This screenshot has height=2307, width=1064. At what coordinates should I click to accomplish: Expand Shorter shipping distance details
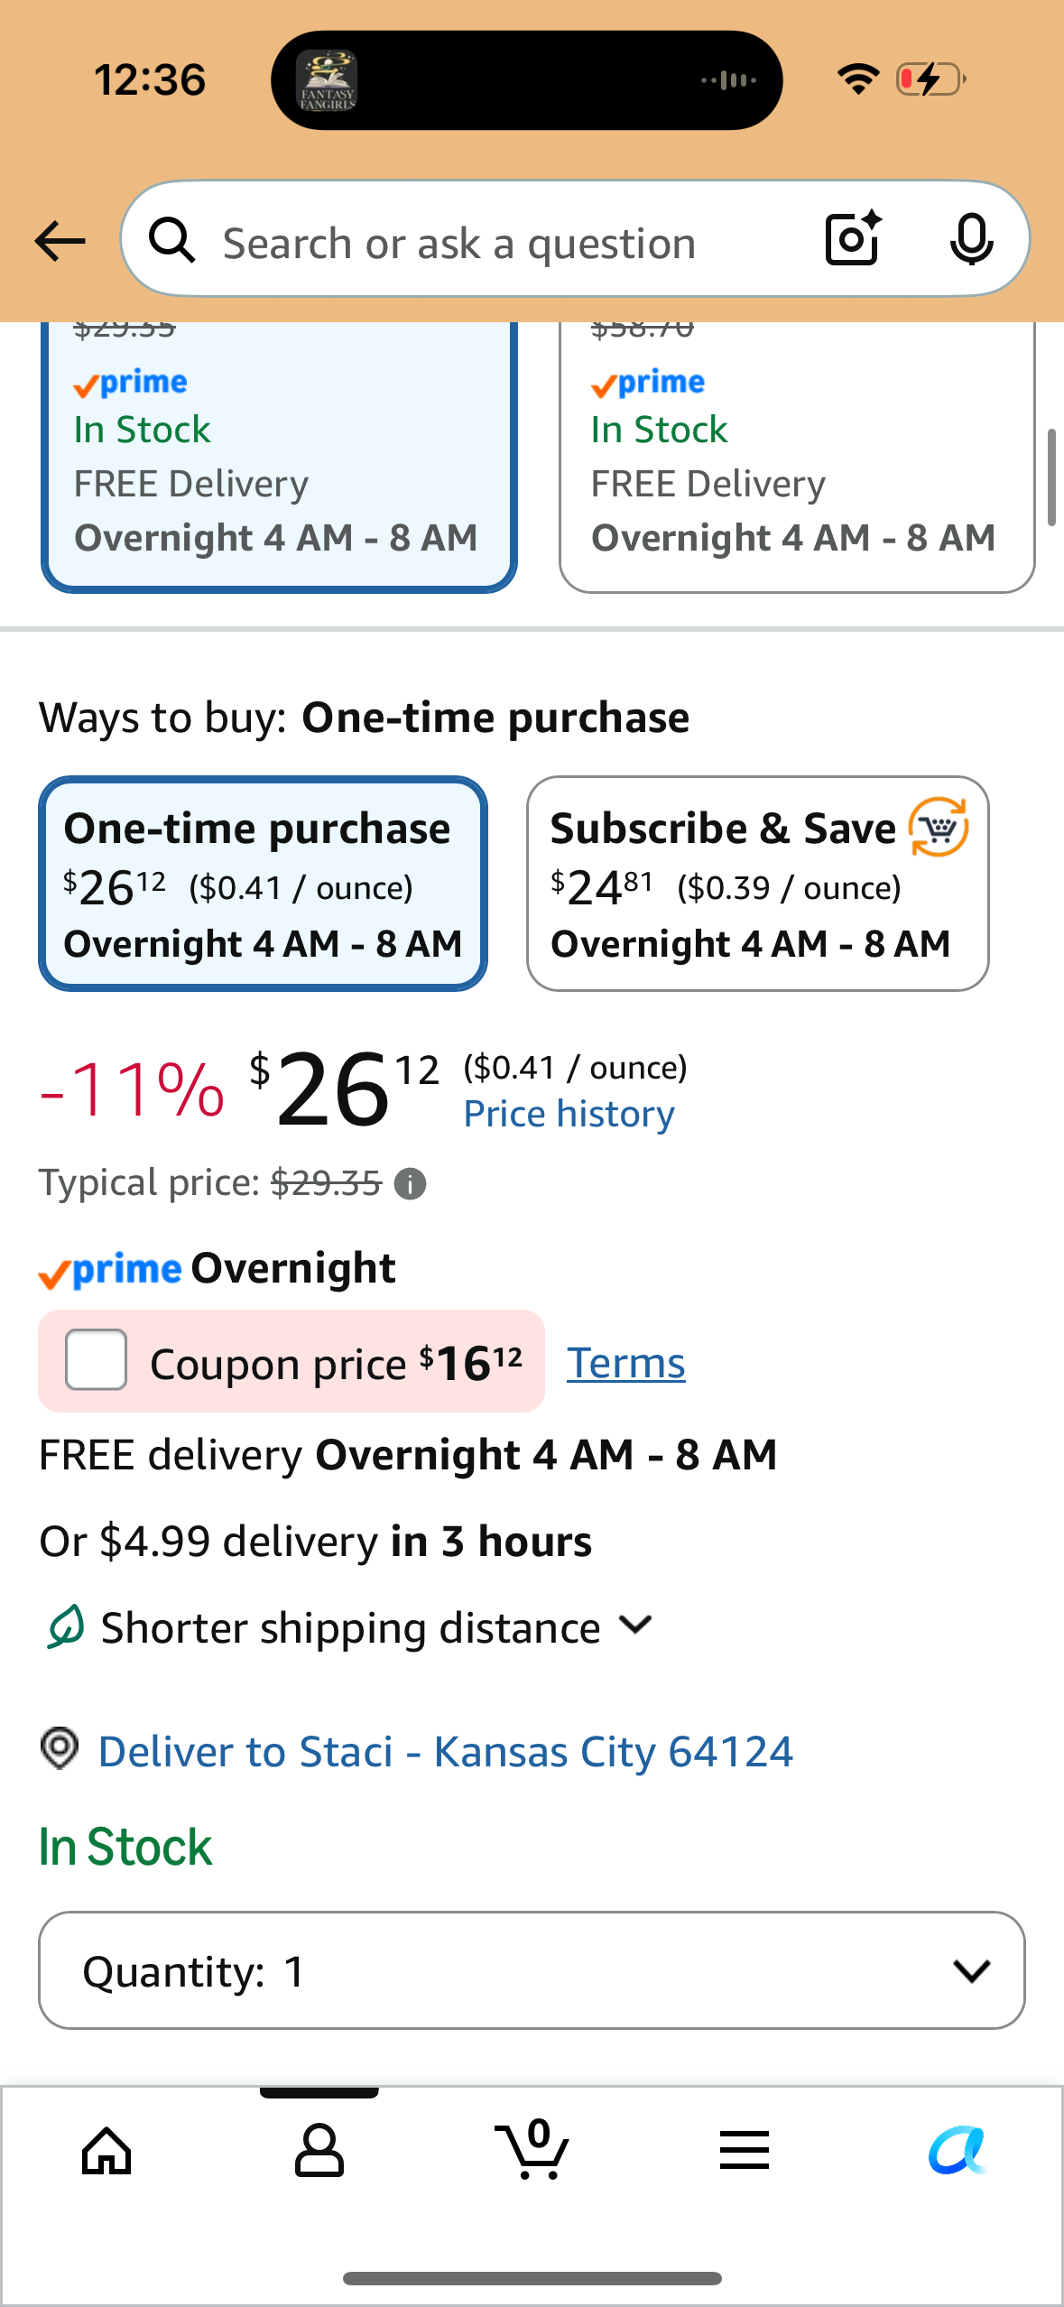pyautogui.click(x=350, y=1627)
